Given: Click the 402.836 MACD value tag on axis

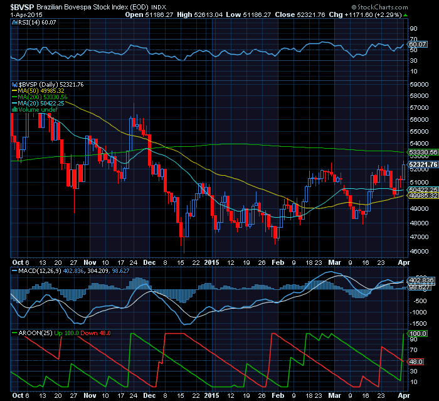Looking at the screenshot, I should tap(421, 281).
